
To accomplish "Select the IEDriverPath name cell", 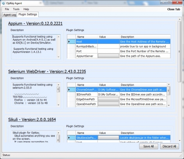I will point(86,94).
